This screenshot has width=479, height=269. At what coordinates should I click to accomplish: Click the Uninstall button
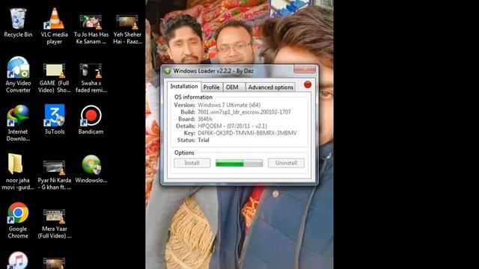click(286, 163)
